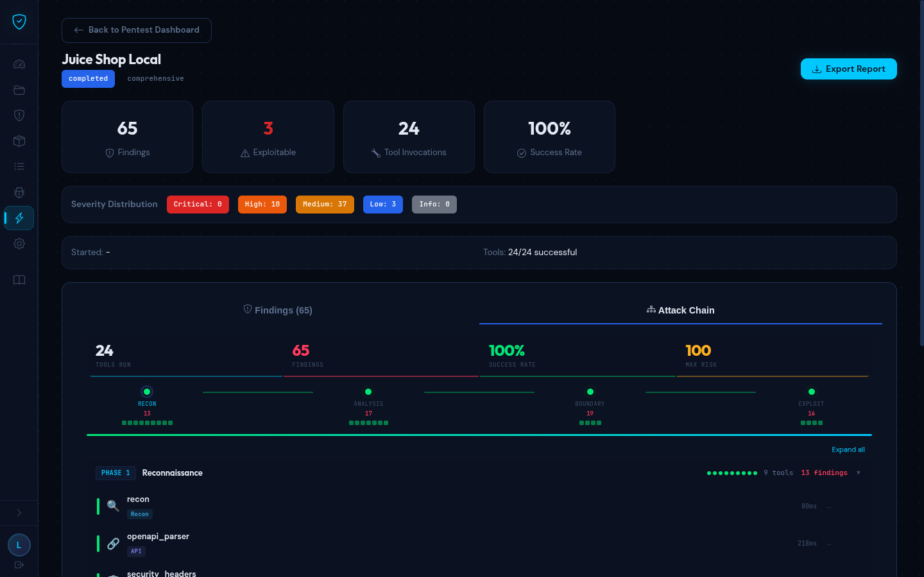This screenshot has width=924, height=577.
Task: Click the High: 10 severity badge
Action: (262, 205)
